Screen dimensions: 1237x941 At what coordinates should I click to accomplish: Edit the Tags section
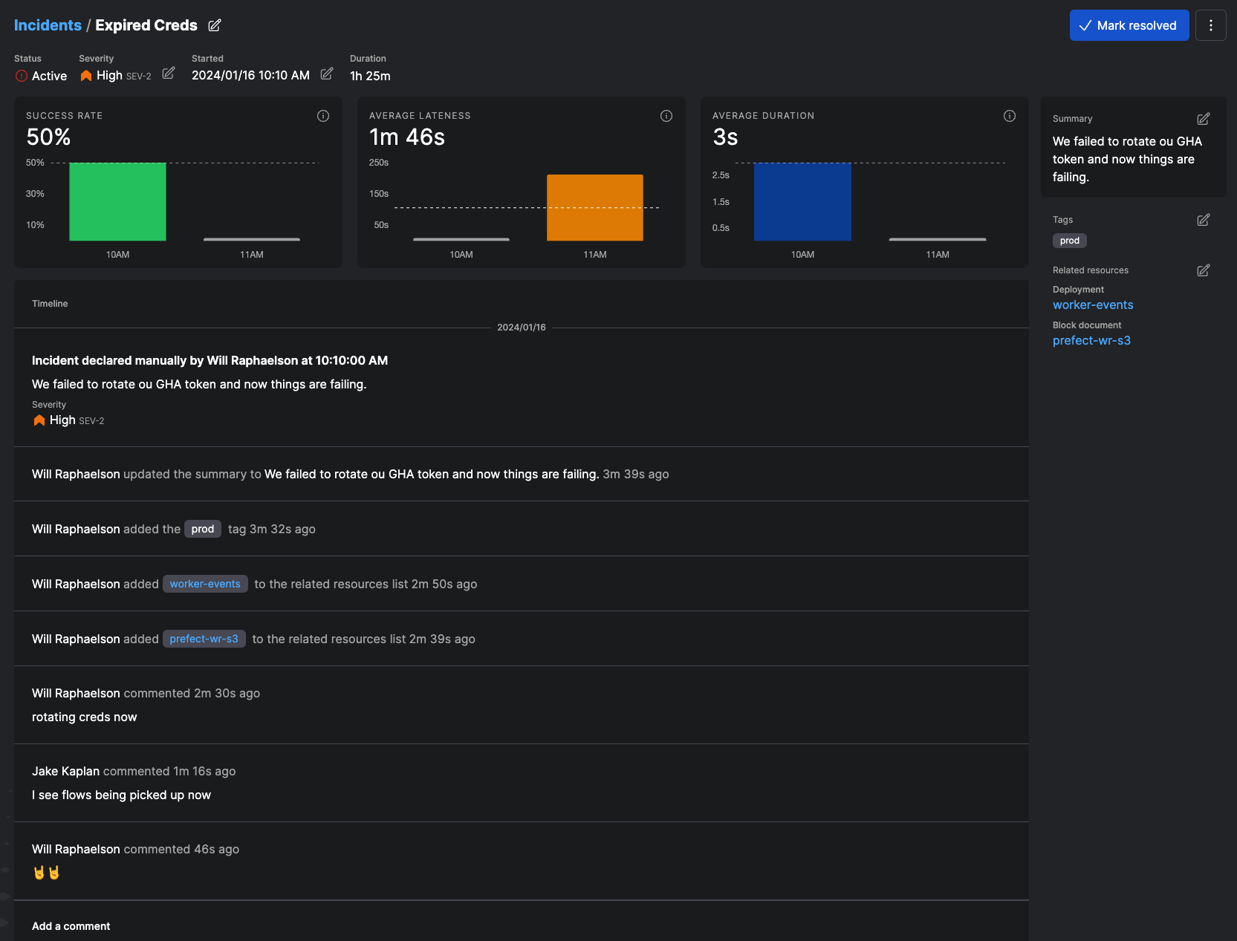tap(1204, 220)
